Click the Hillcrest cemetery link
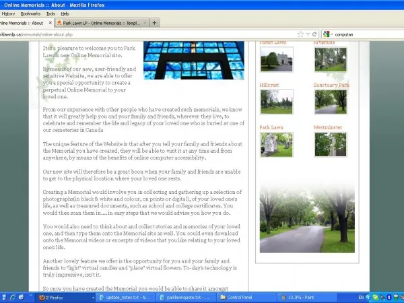The image size is (404, 303). [x=270, y=86]
